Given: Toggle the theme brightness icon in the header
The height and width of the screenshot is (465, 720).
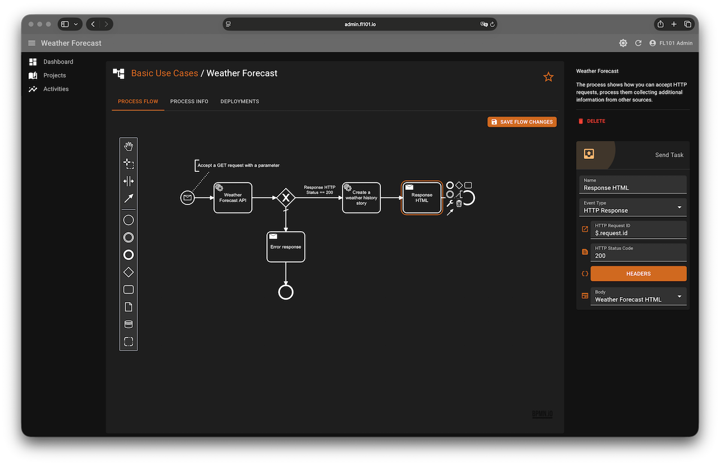Looking at the screenshot, I should 623,43.
